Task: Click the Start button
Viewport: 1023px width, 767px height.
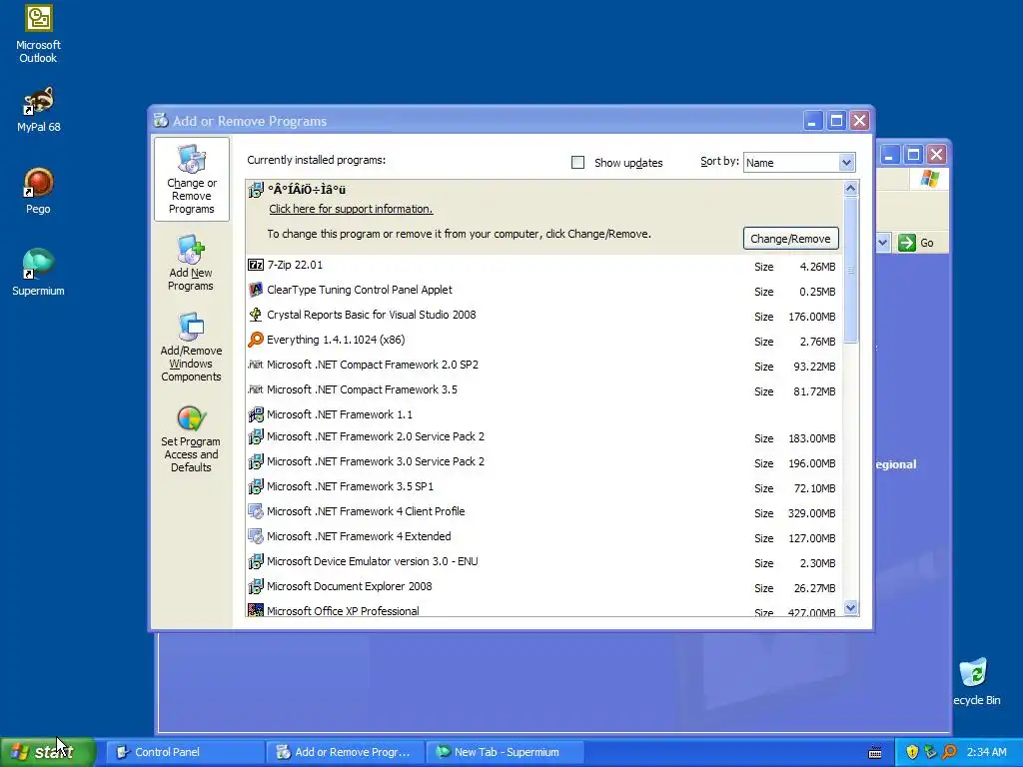Action: [x=48, y=752]
